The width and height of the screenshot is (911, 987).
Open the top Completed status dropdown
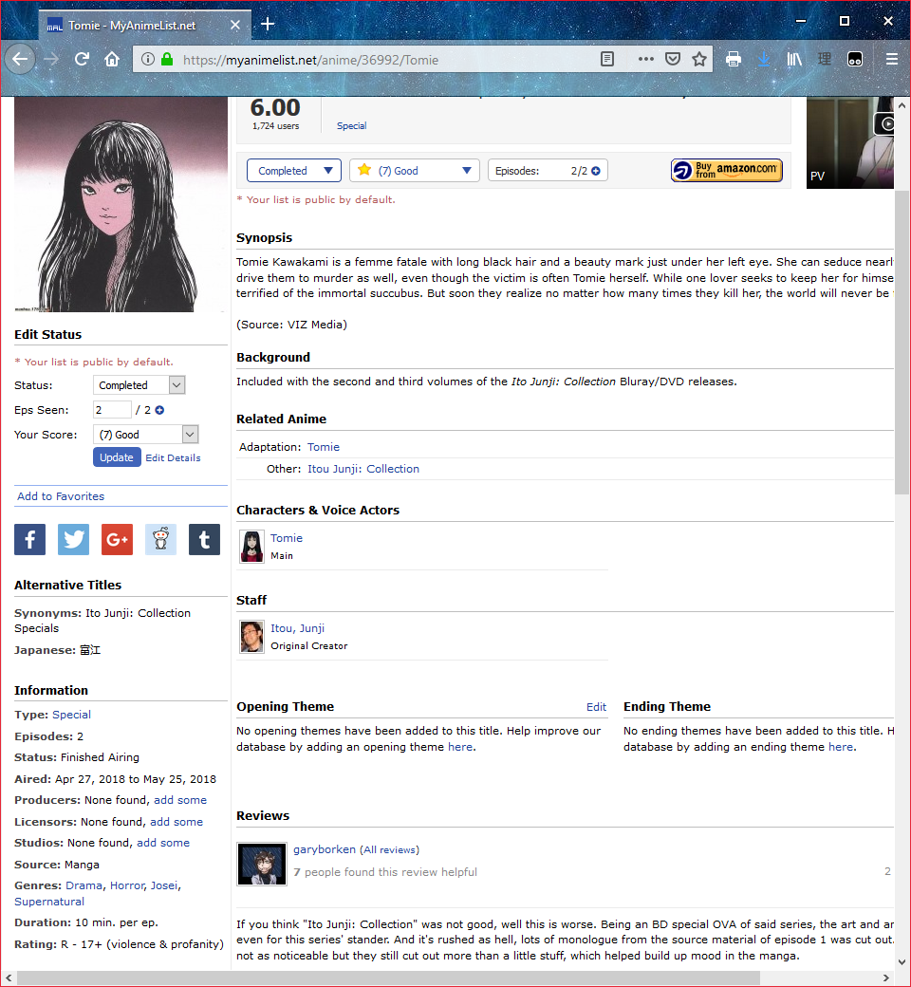[x=294, y=171]
